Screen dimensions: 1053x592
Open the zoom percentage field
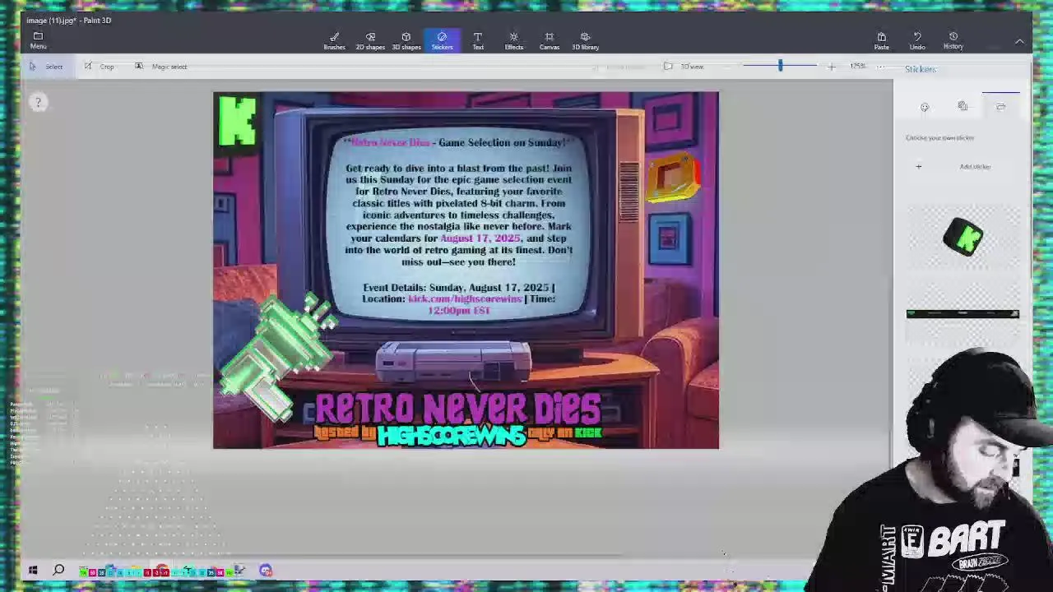858,66
